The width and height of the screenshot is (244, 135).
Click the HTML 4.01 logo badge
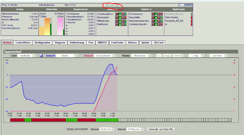[186, 5]
